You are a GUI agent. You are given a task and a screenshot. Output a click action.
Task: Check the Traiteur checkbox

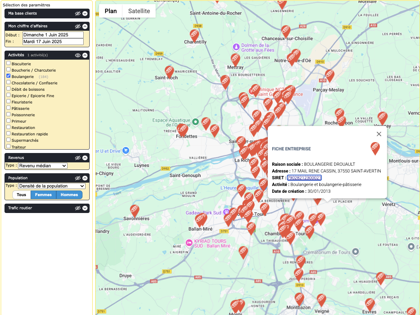(x=9, y=146)
